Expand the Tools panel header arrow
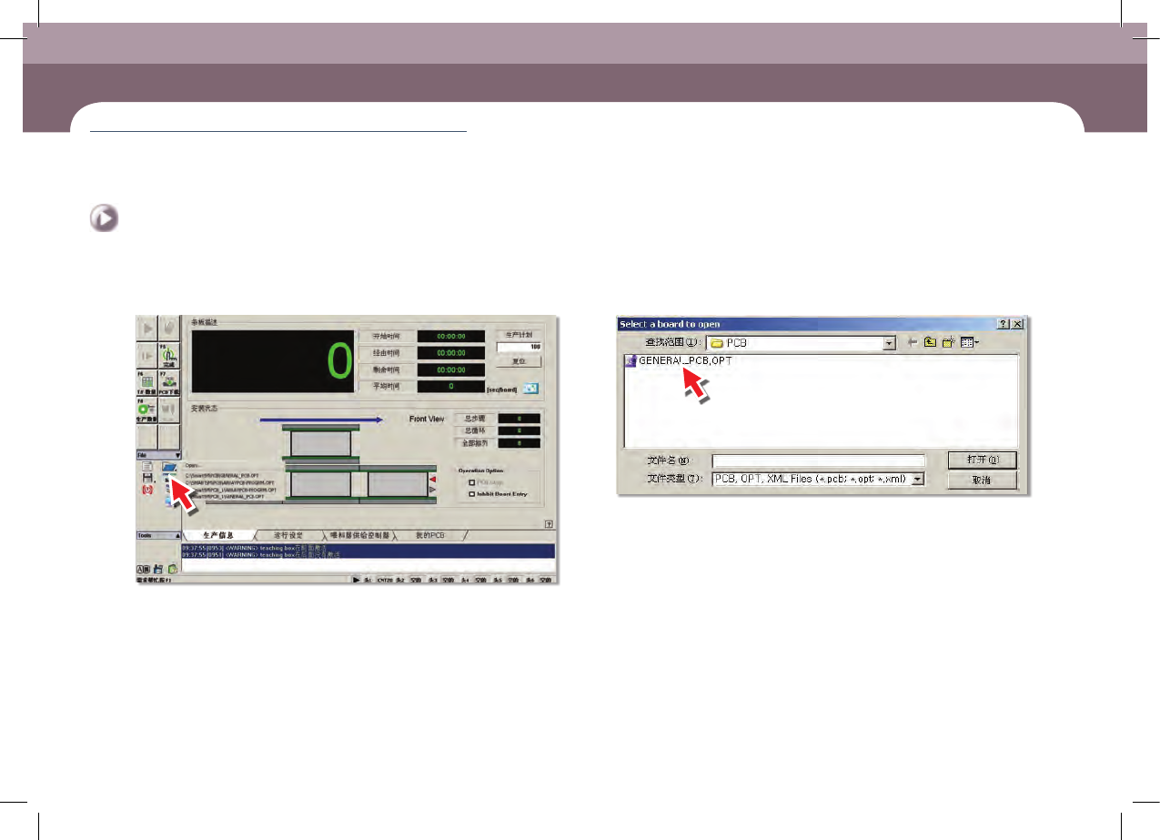Image resolution: width=1160 pixels, height=840 pixels. 177,536
